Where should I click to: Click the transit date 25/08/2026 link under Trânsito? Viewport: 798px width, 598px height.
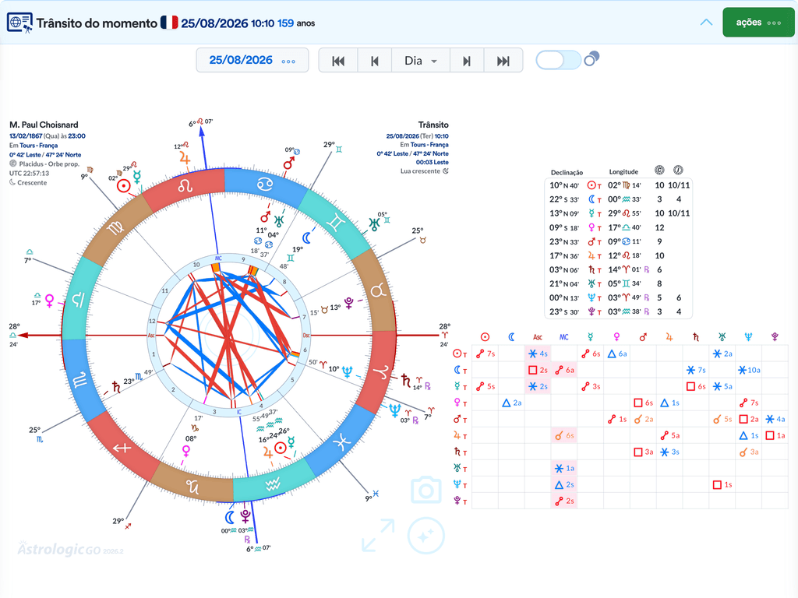[403, 136]
